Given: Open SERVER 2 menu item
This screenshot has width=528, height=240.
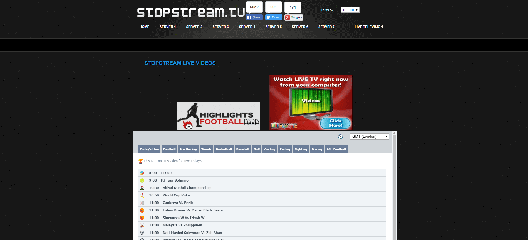Looking at the screenshot, I should (x=194, y=27).
